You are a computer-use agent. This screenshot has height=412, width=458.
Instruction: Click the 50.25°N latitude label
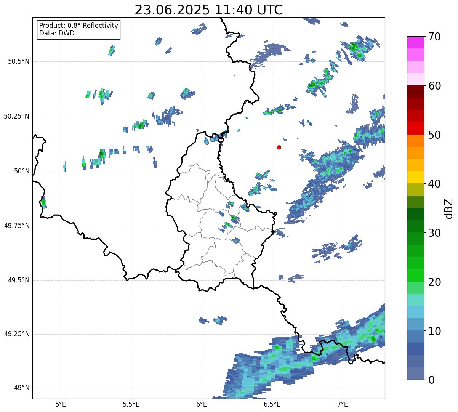17,116
